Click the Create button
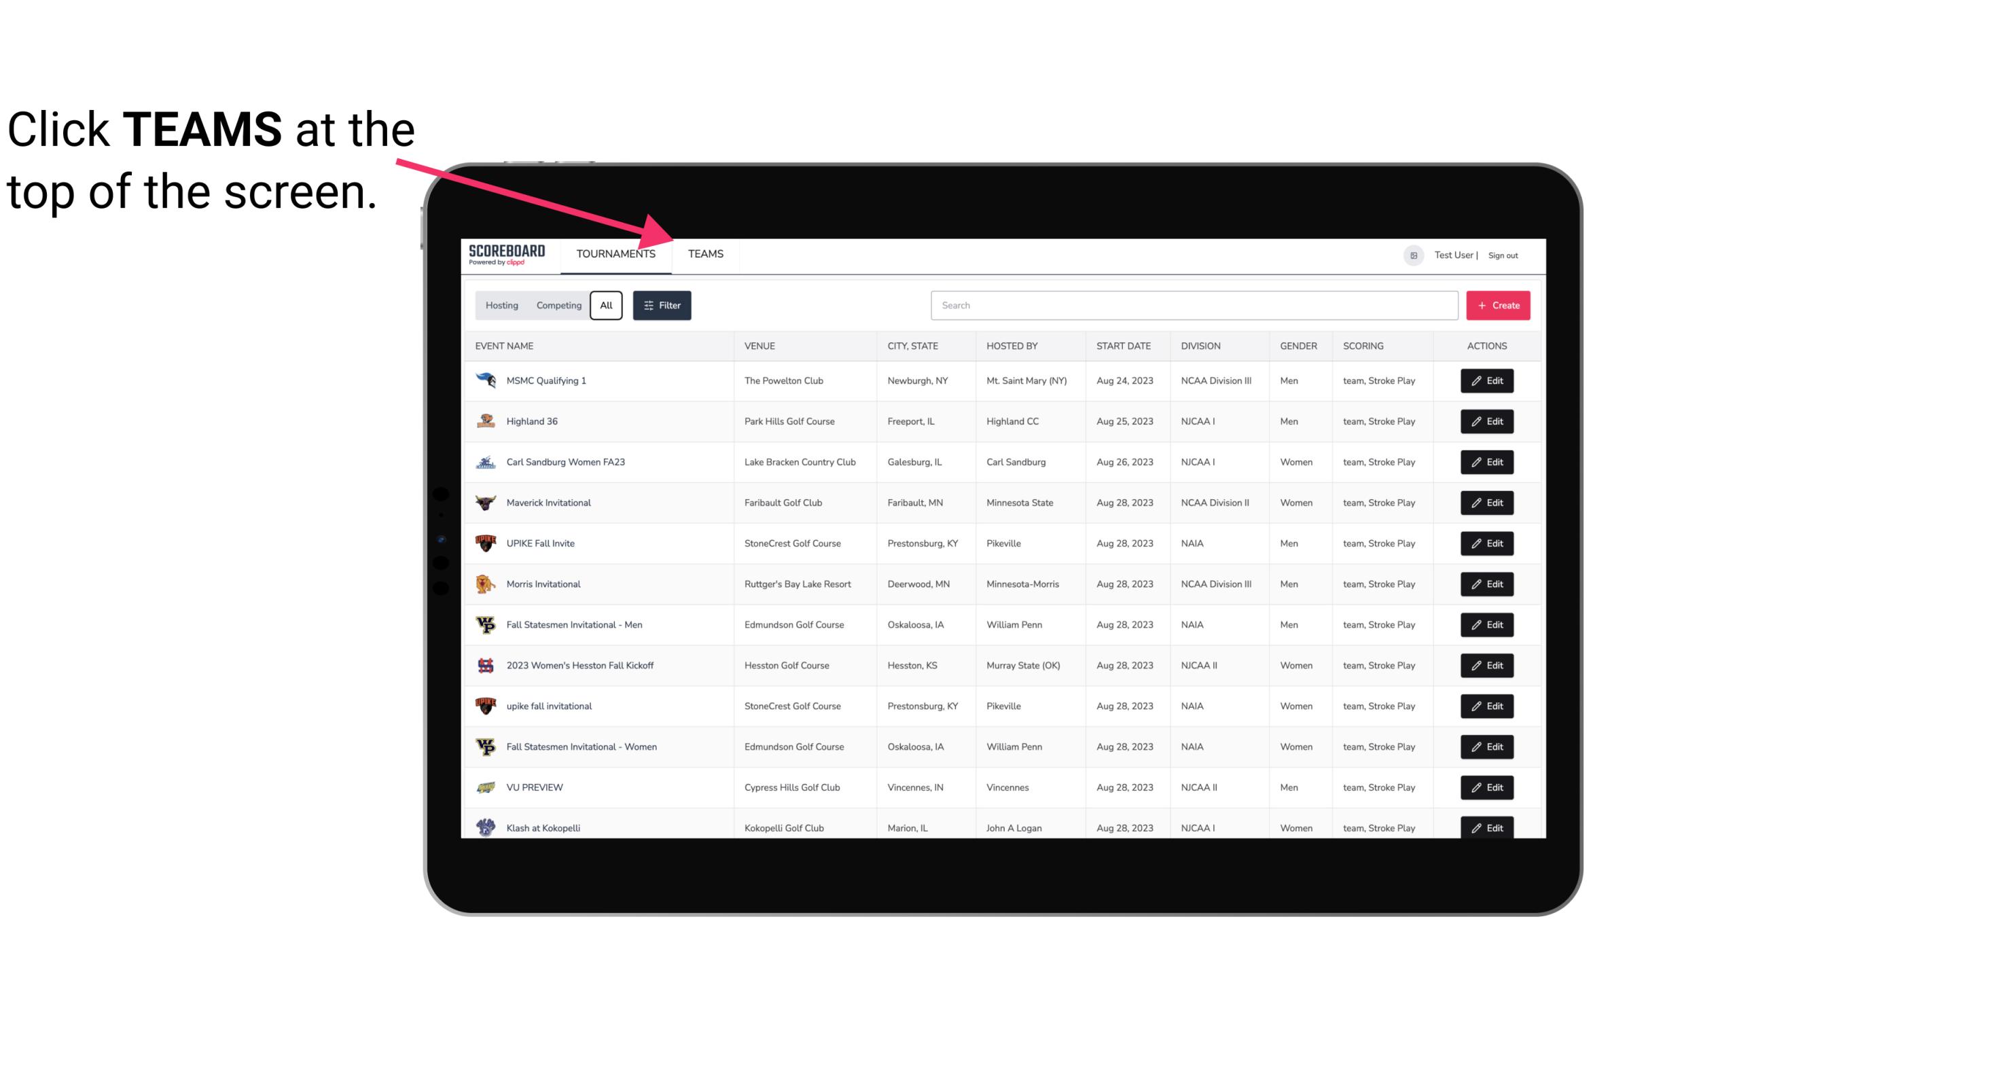 (x=1497, y=306)
